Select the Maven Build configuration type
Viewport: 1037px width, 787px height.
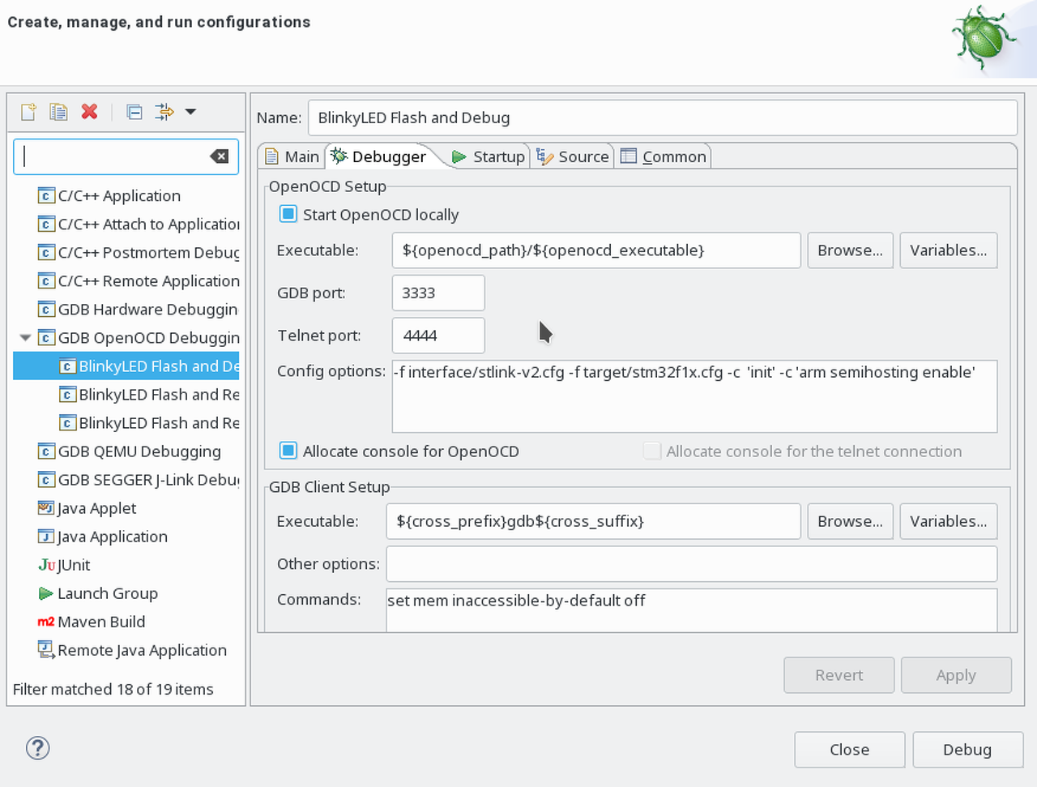[101, 622]
